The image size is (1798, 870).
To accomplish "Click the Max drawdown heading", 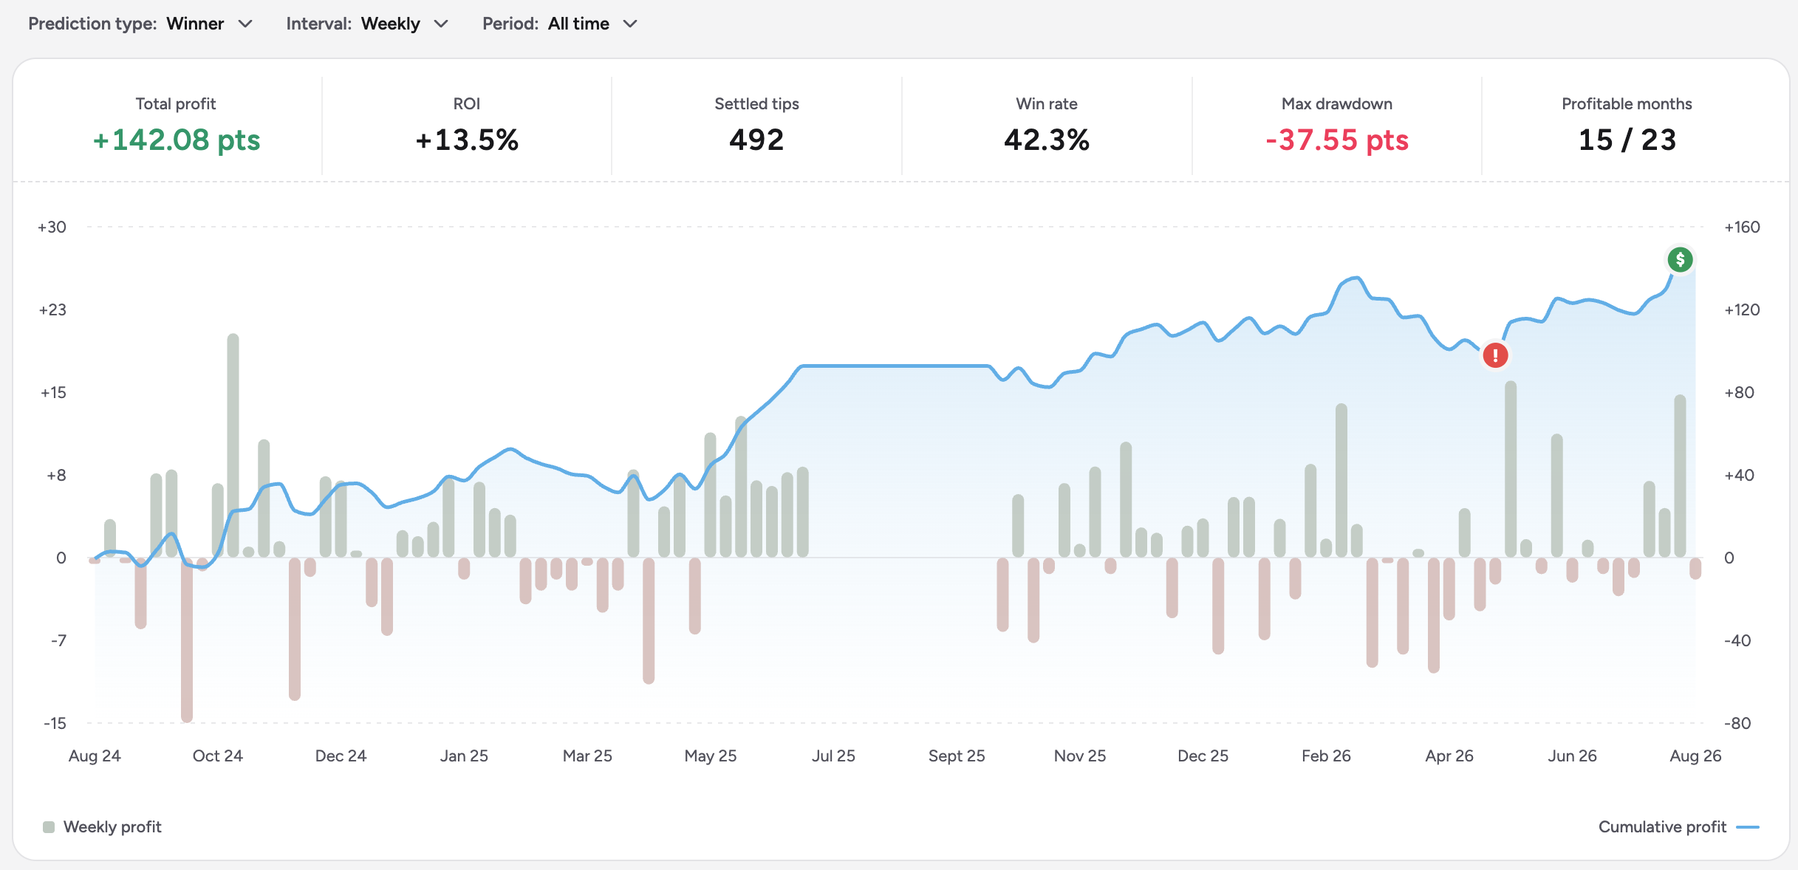I will coord(1337,104).
